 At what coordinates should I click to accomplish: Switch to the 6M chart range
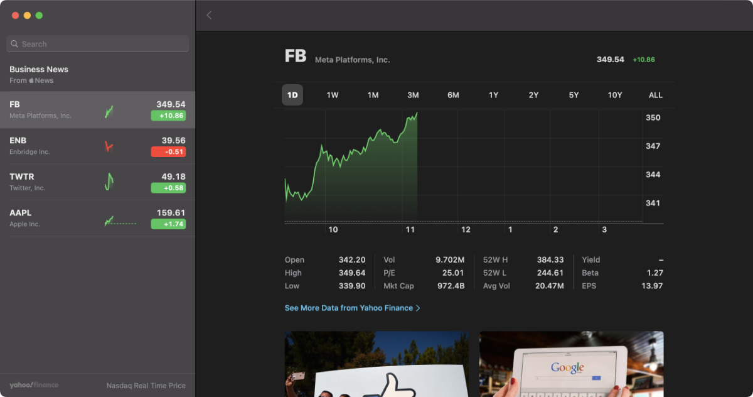point(453,95)
